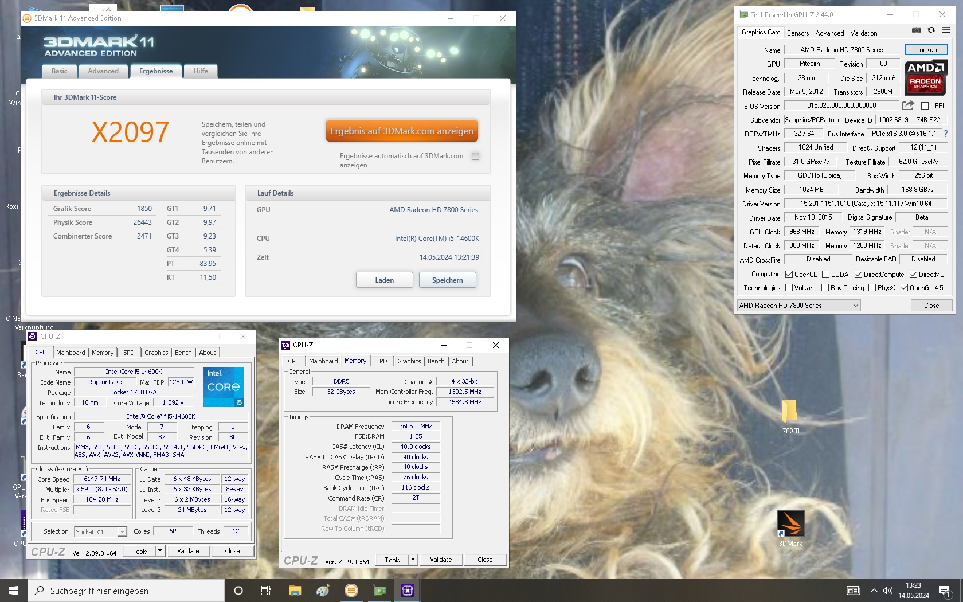Open Task View on the taskbar
Screen dimensions: 963x602
click(x=266, y=591)
